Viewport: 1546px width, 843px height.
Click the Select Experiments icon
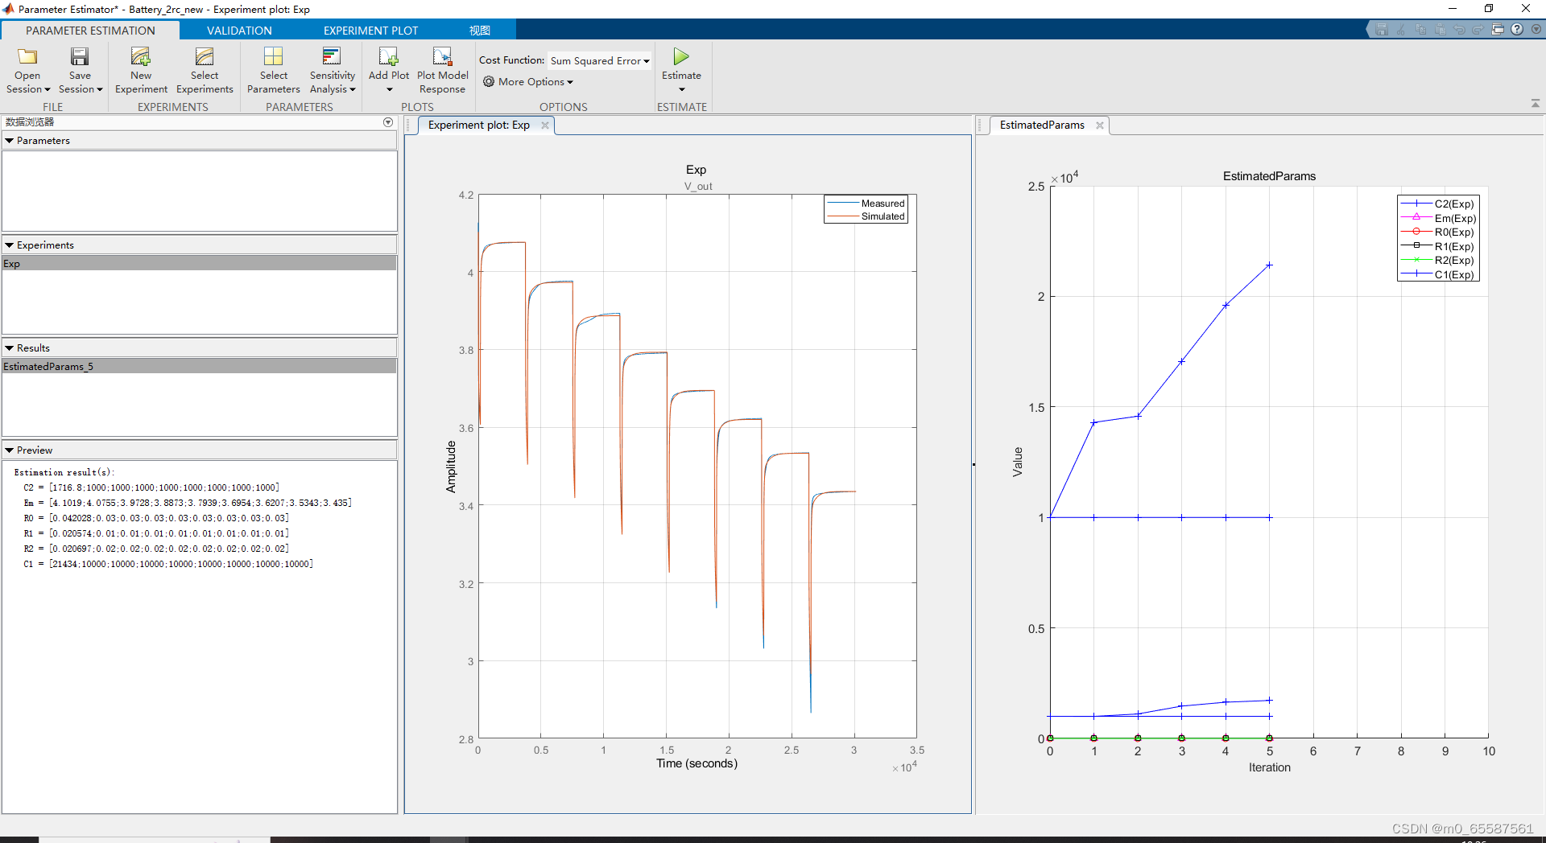(x=204, y=68)
